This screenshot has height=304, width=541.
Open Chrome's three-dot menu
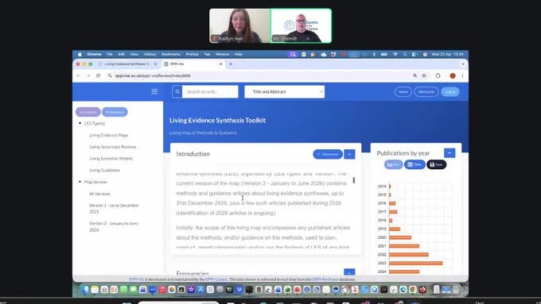click(x=462, y=75)
